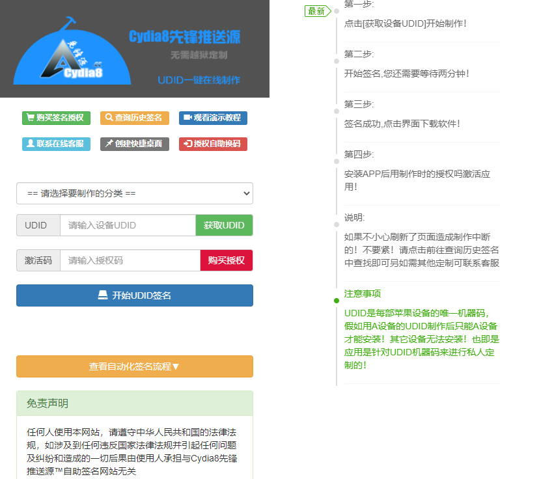539x479 pixels.
Task: Expand the 请选择要制作的分类 dropdown
Action: click(x=135, y=193)
